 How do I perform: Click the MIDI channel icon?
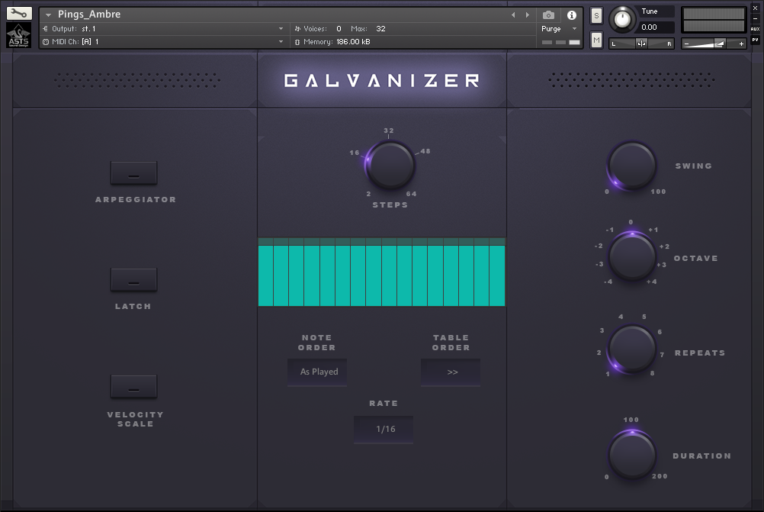coord(45,42)
